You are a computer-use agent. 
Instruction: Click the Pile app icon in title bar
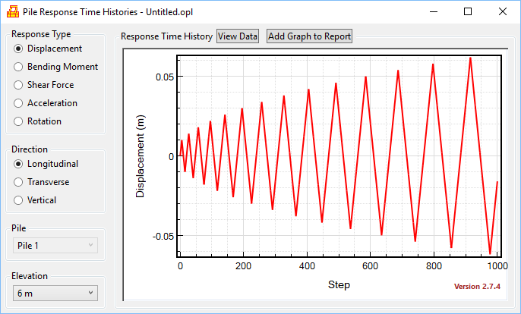(13, 11)
